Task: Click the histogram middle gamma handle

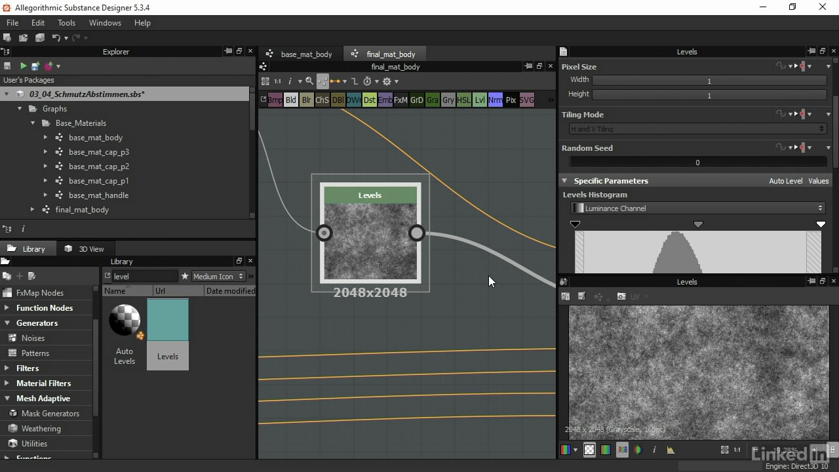Action: pos(698,224)
